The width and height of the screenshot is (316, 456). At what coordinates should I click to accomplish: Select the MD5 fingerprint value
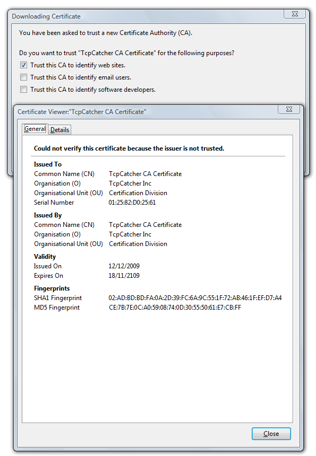tap(175, 308)
